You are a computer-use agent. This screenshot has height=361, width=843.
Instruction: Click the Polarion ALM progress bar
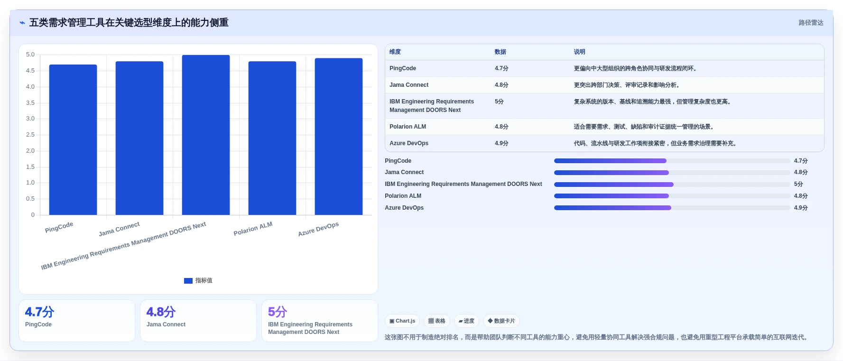coord(672,196)
